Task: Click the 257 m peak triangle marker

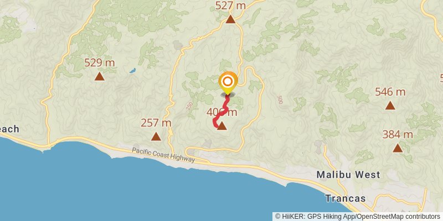Action: coord(156,136)
